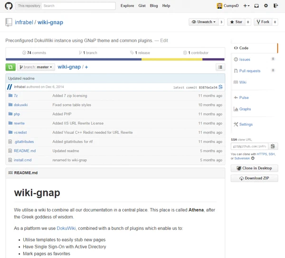Click the Download ZIP button

254,178
